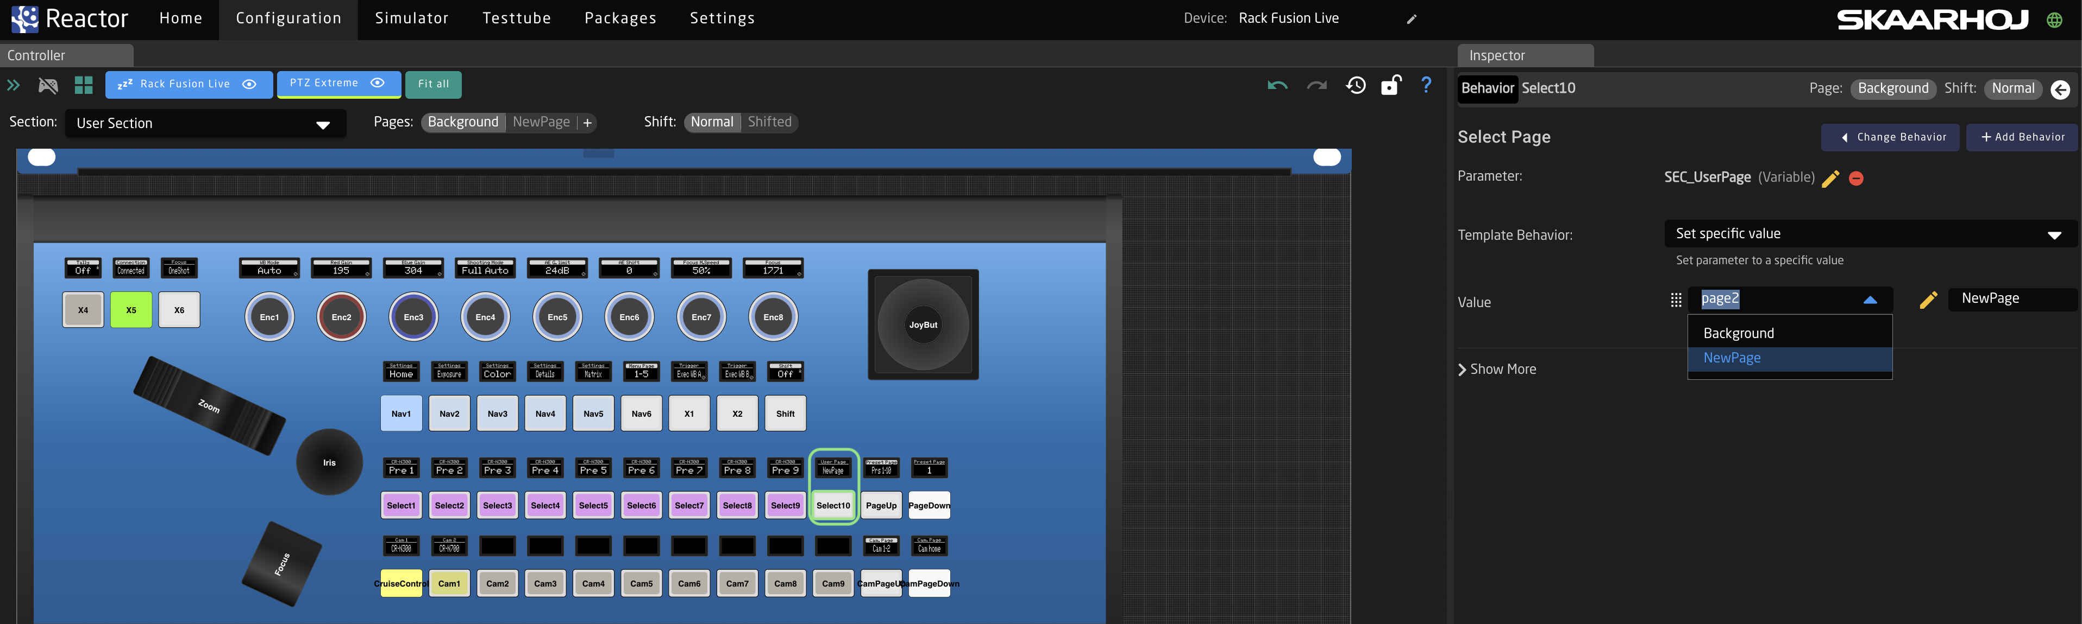This screenshot has width=2082, height=624.
Task: Click the Inspector back arrow circle
Action: [x=2059, y=90]
